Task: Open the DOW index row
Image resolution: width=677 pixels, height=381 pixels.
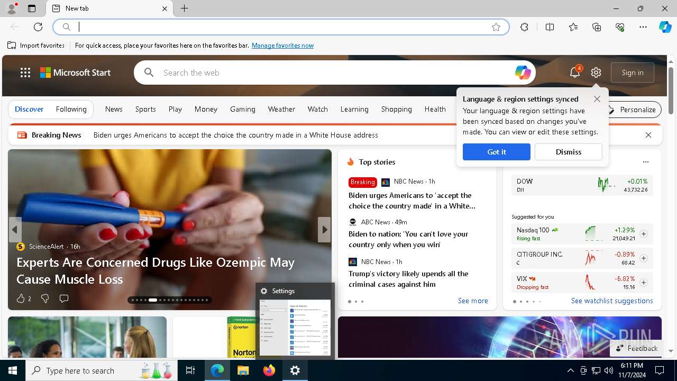Action: pos(582,185)
